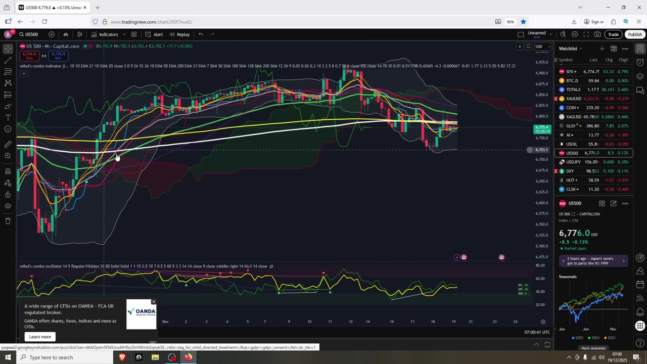Select the ruler measure tool
This screenshot has width=647, height=364.
point(8,144)
